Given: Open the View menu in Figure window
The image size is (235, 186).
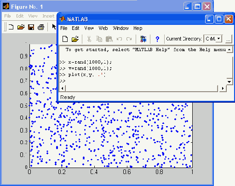Looking at the screenshot, I should (x=33, y=16).
